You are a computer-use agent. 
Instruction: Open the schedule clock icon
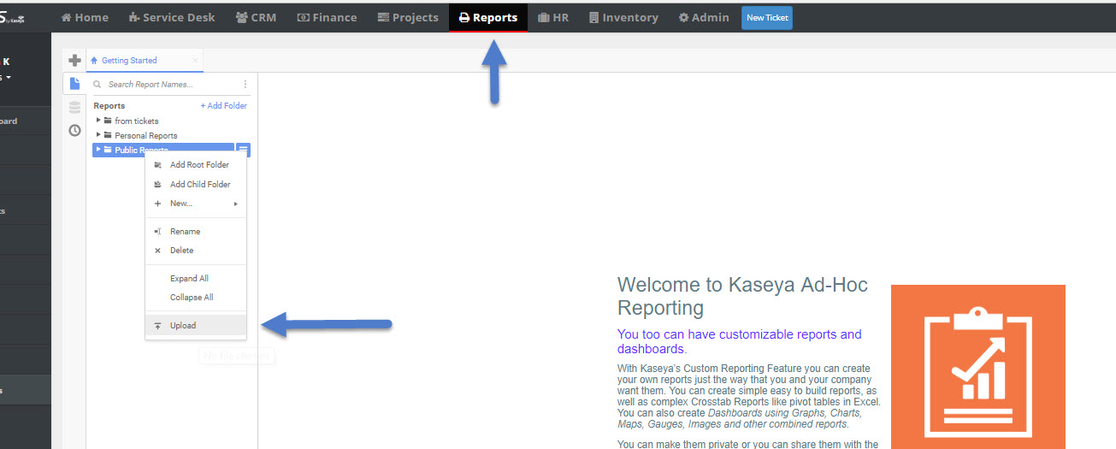click(x=74, y=131)
